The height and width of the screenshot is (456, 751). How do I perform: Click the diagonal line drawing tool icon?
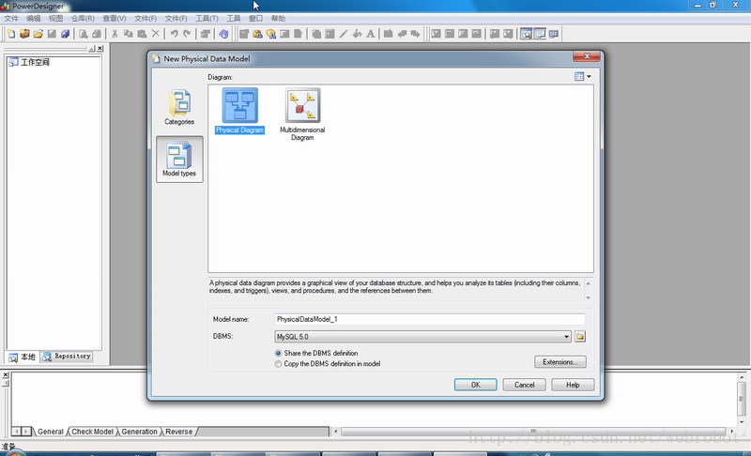(x=344, y=34)
